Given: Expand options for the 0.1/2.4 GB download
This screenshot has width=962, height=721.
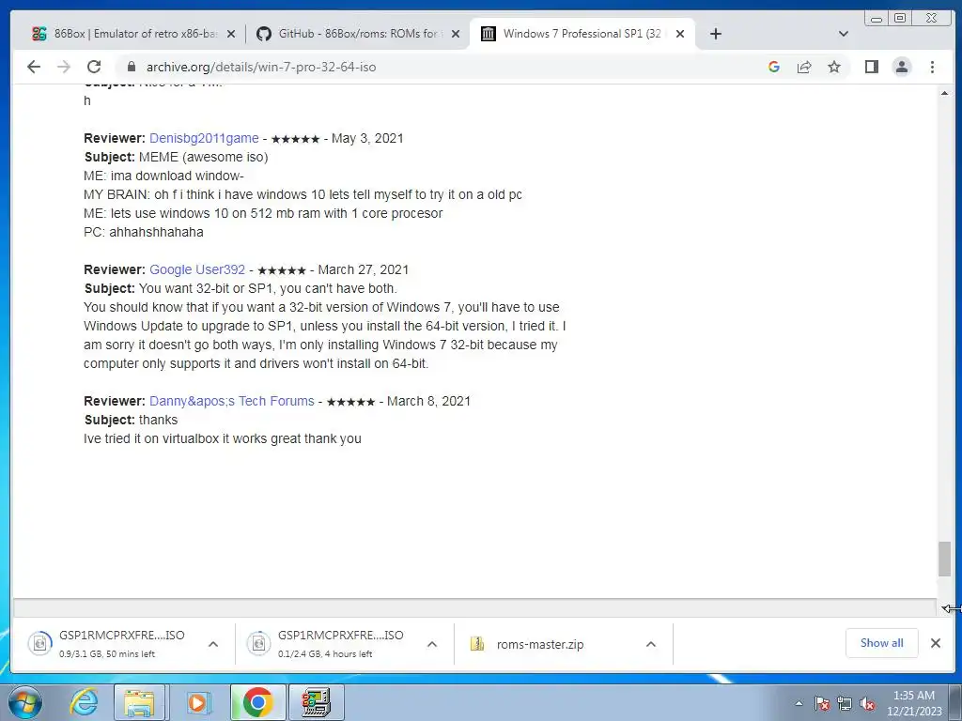Looking at the screenshot, I should (x=432, y=644).
